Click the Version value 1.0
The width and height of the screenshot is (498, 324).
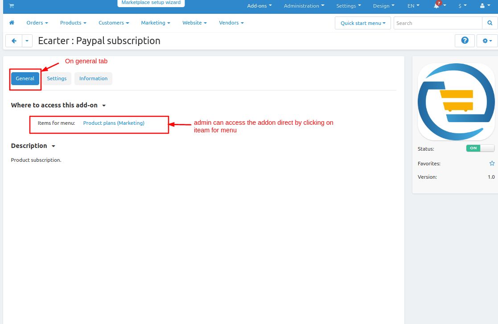[x=491, y=177]
